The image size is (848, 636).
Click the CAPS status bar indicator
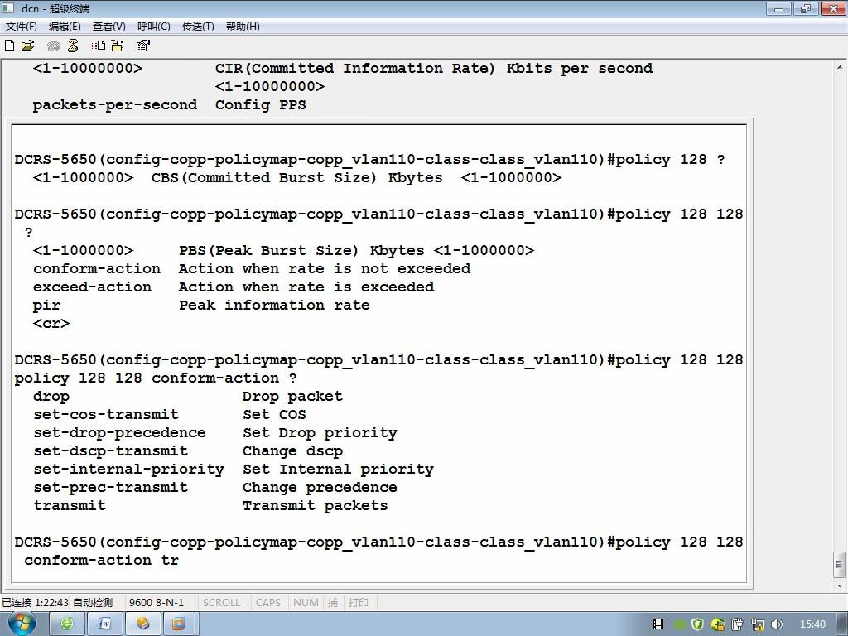click(268, 602)
